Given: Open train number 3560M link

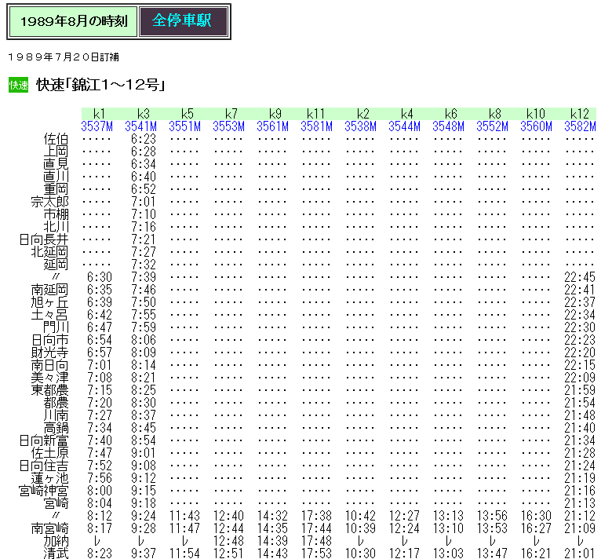Looking at the screenshot, I should [536, 126].
